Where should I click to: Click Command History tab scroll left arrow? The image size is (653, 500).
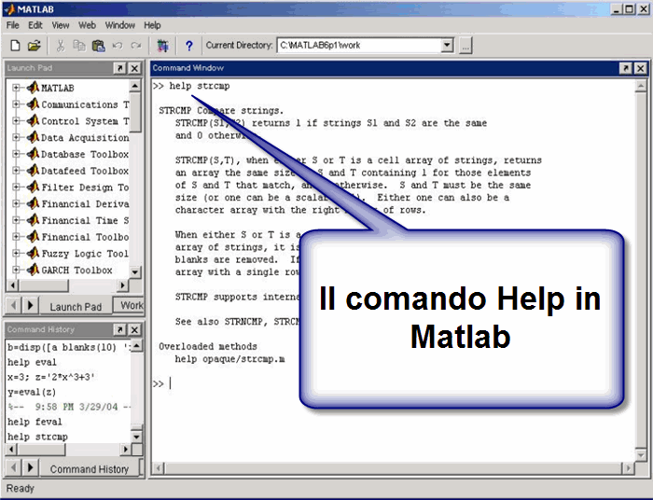tap(13, 467)
